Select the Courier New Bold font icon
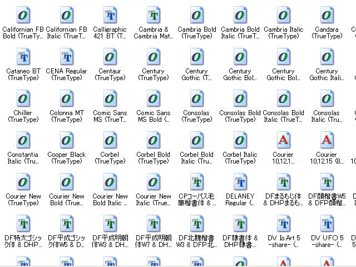 (x=67, y=182)
